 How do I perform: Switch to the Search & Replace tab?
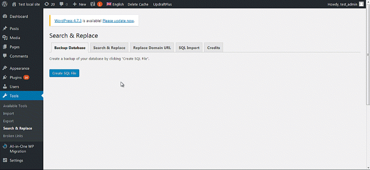coord(109,47)
